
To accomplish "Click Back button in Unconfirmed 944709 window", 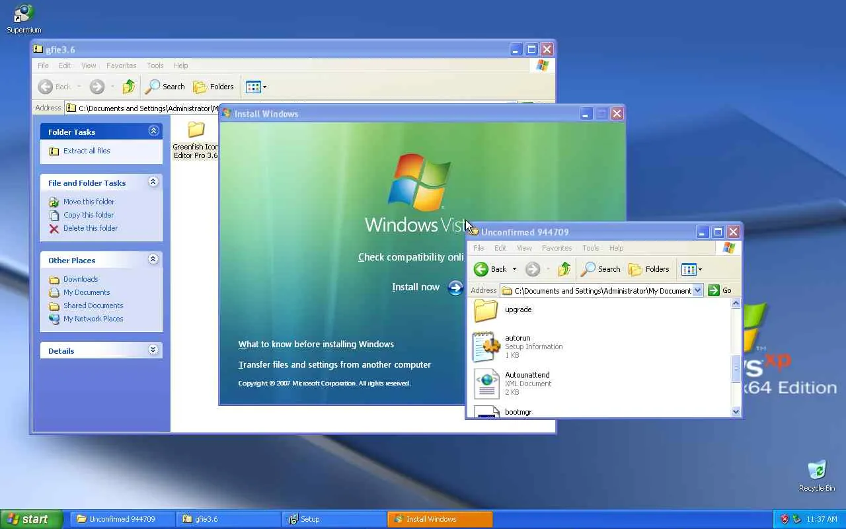I will click(490, 269).
